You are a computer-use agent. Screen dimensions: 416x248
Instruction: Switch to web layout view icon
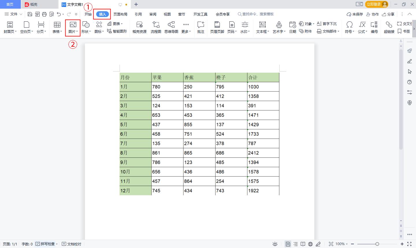(310, 244)
